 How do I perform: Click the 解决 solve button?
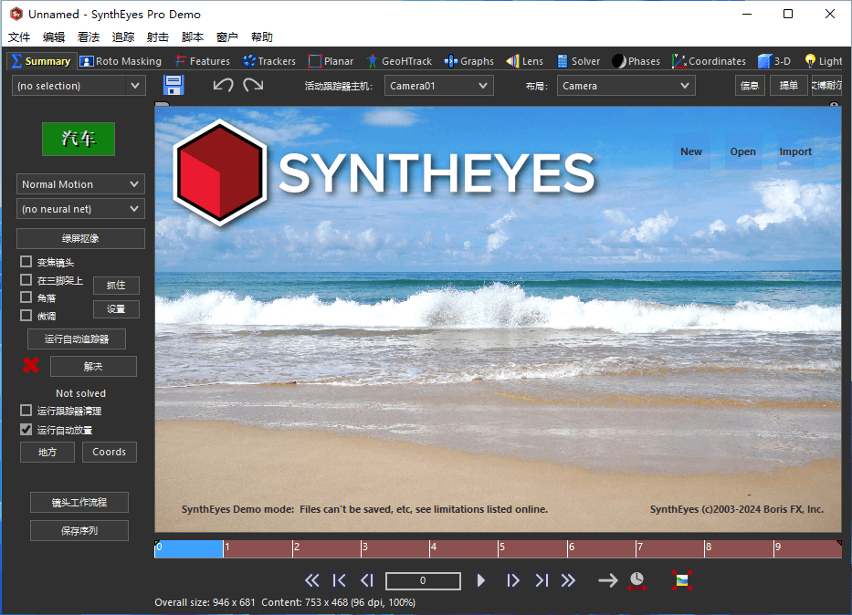[x=92, y=366]
